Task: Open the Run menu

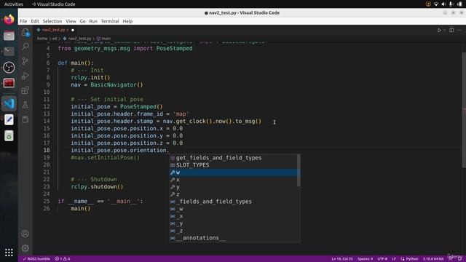Action: (x=93, y=21)
